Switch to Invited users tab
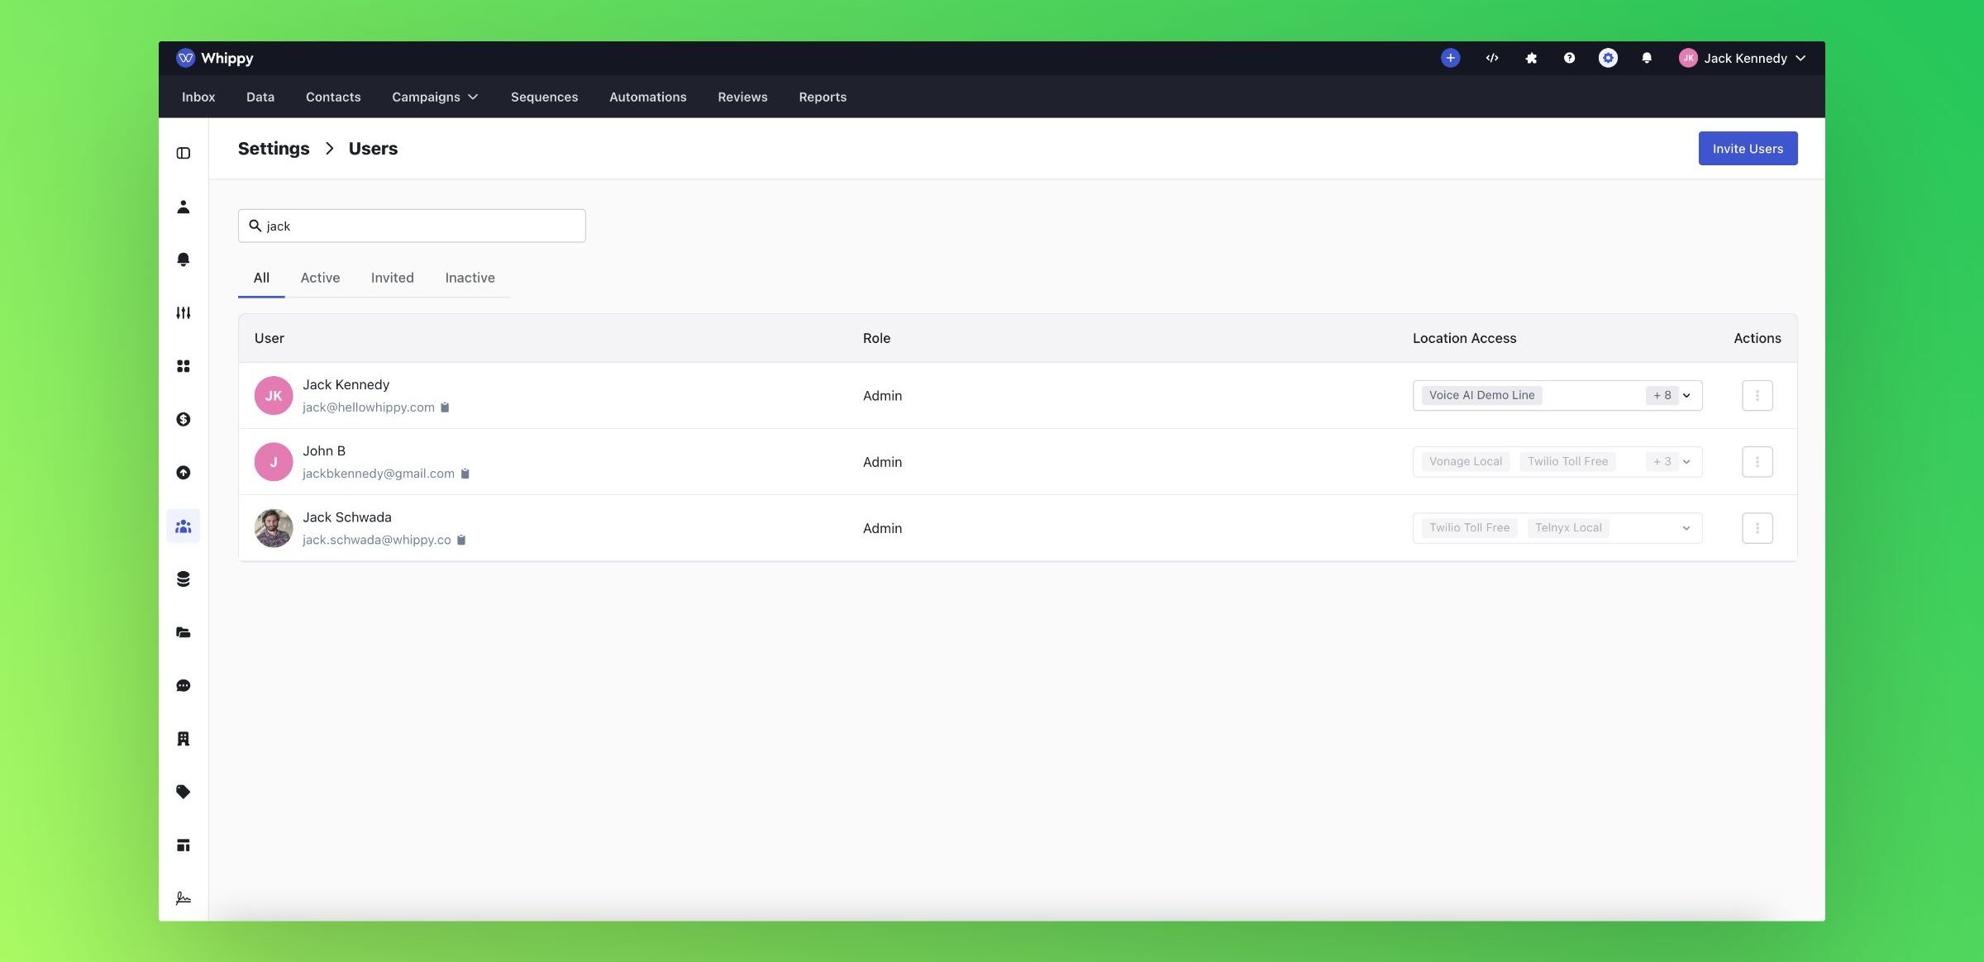The height and width of the screenshot is (962, 1984). pyautogui.click(x=392, y=279)
